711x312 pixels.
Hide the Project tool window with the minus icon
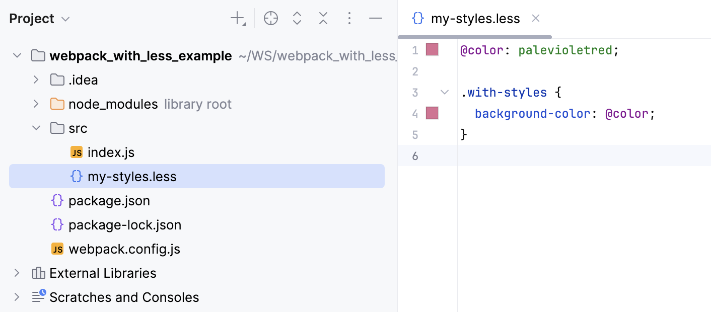[x=375, y=18]
